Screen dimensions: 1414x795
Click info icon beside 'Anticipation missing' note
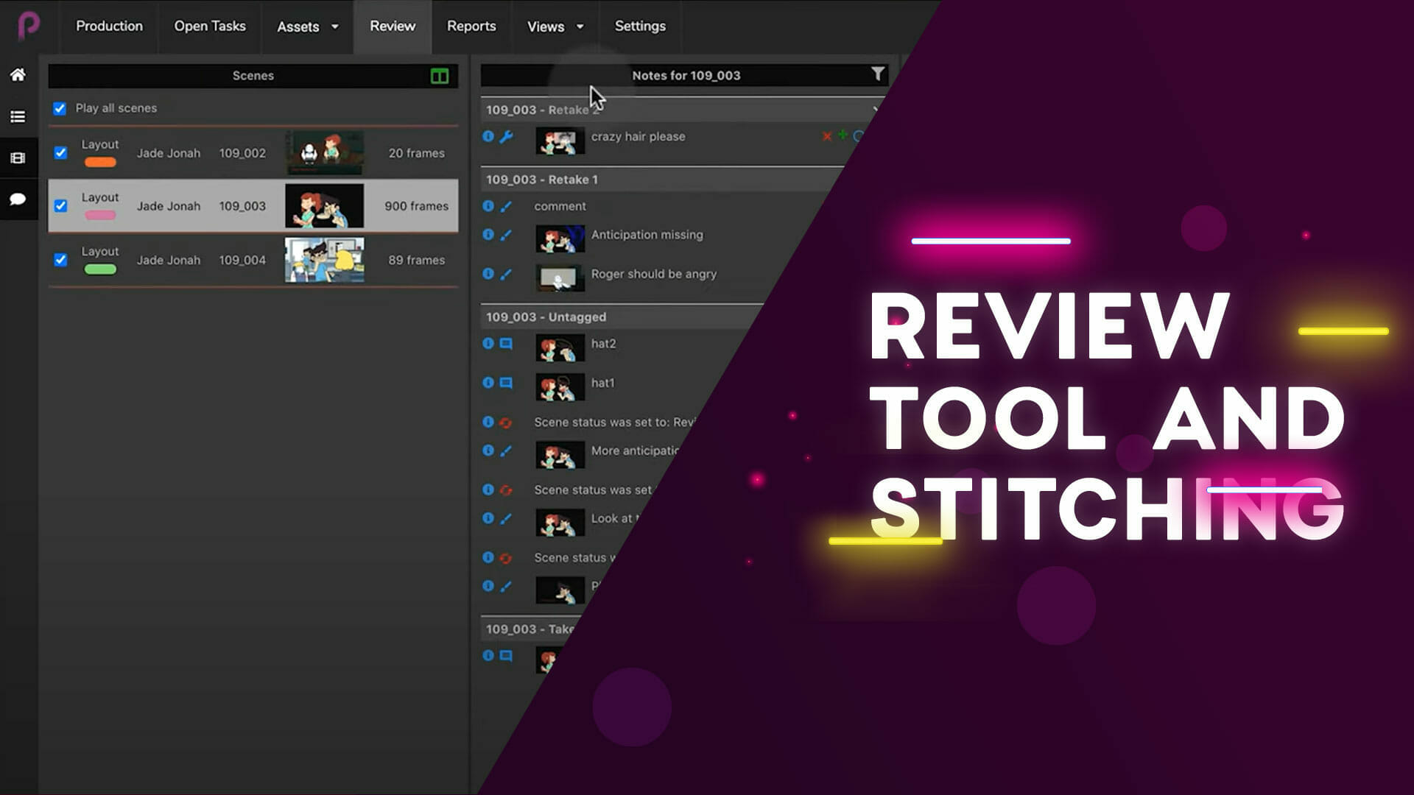point(488,234)
